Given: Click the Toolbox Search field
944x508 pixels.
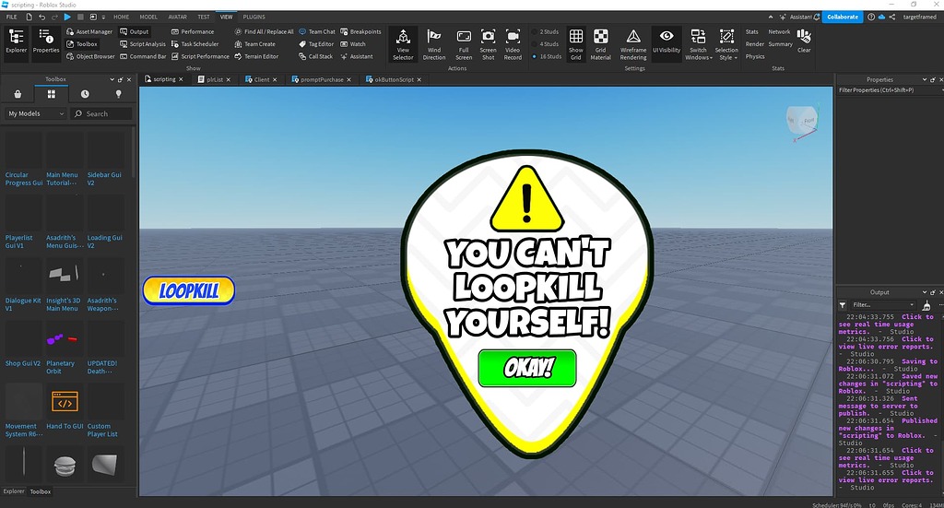Looking at the screenshot, I should (102, 113).
